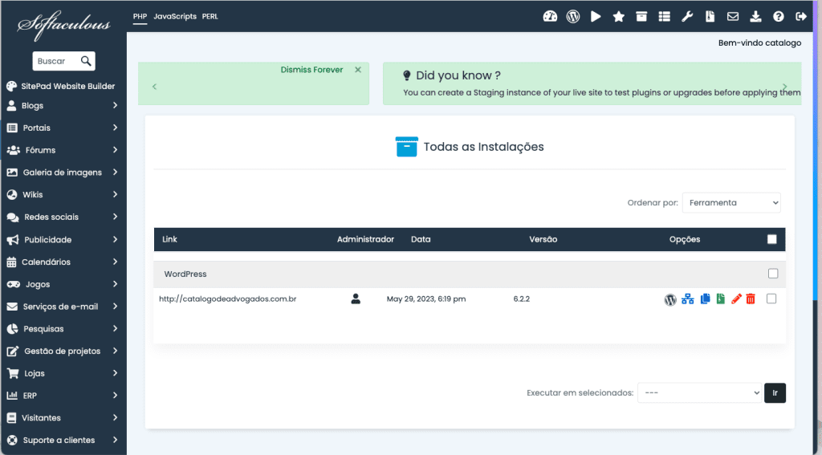Click Dismiss Forever link
Screen dimensions: 822x455
click(311, 70)
